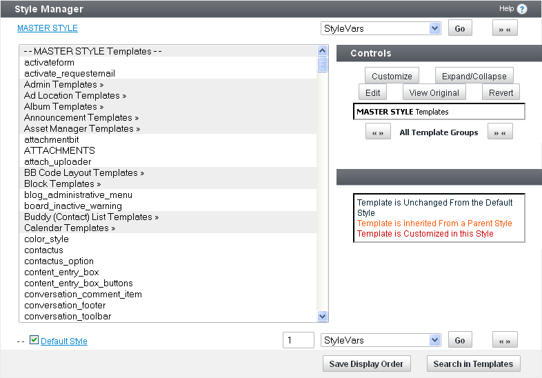Click the Customize button
Screen dimensions: 542x378
392,76
